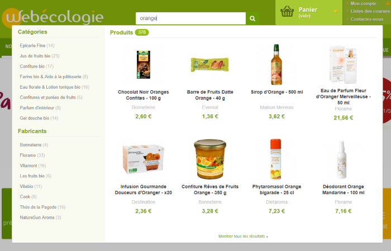
Task: Select Farine bio & Aide à la pâtisserie
Action: pyautogui.click(x=54, y=77)
